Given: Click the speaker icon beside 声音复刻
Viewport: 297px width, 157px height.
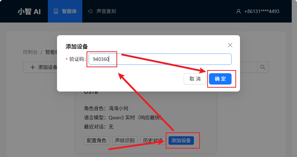Looking at the screenshot, I should click(x=90, y=11).
